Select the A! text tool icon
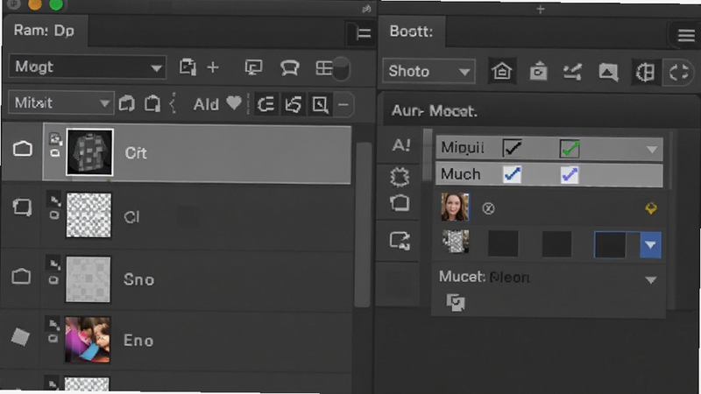This screenshot has width=701, height=394. (401, 145)
